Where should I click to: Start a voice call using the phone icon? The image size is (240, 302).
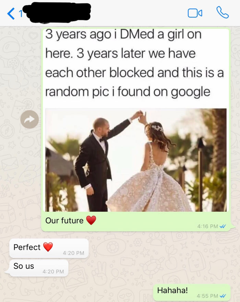(x=223, y=12)
